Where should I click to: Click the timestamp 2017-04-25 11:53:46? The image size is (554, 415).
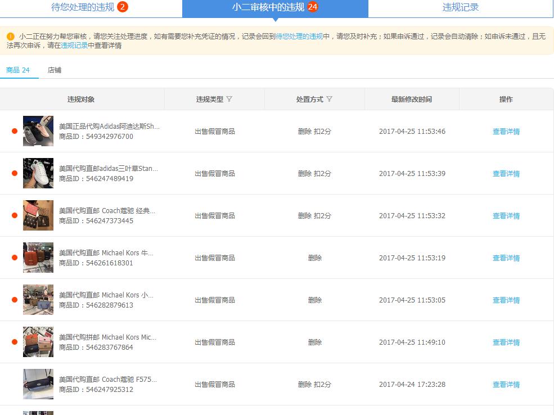pos(412,132)
